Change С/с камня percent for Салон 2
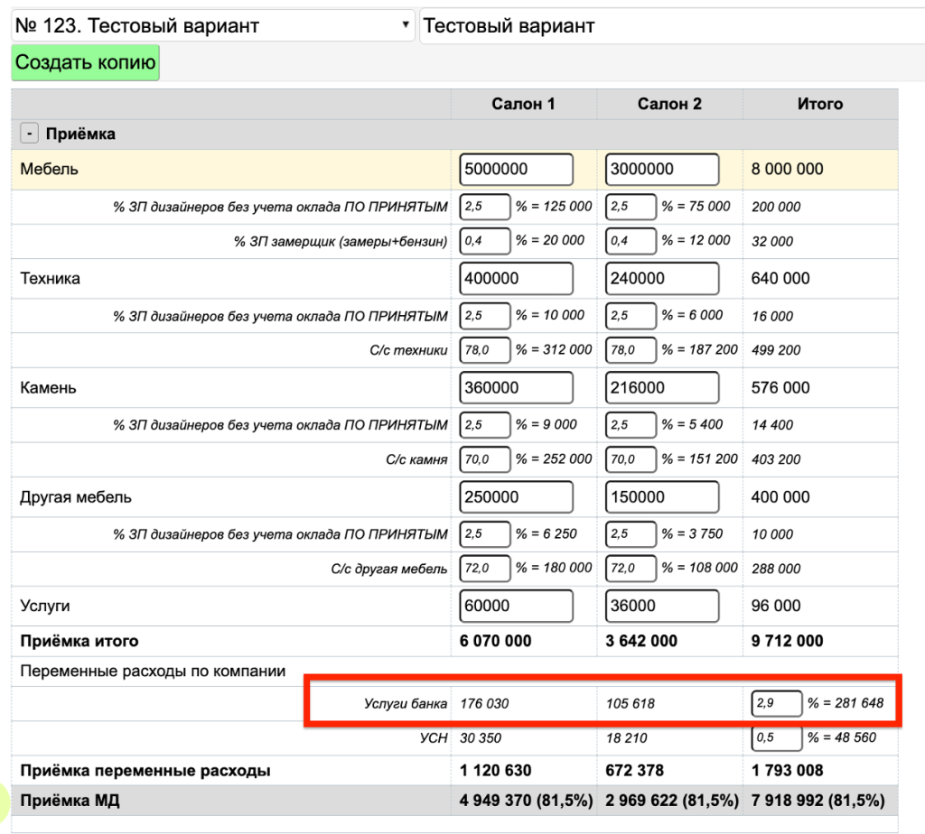The image size is (925, 834). [x=631, y=459]
